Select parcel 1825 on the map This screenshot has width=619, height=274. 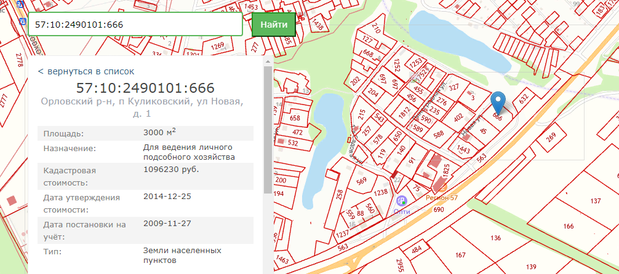pyautogui.click(x=446, y=172)
